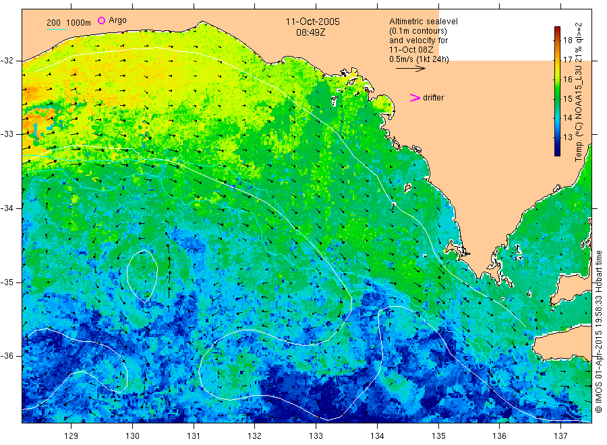Click the 'Temp. (°C) NOAA15_L3U' axis title
This screenshot has height=445, width=607.
click(579, 113)
